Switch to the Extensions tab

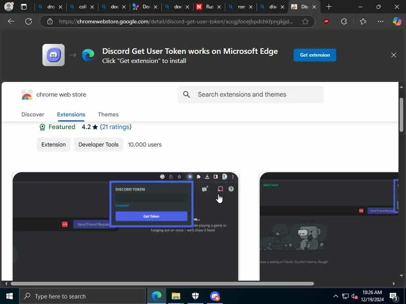(x=71, y=114)
